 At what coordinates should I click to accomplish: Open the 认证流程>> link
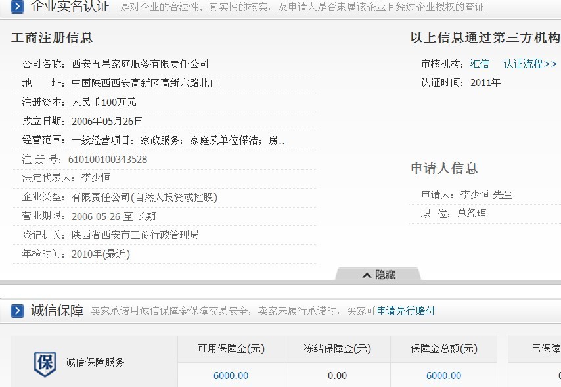530,64
